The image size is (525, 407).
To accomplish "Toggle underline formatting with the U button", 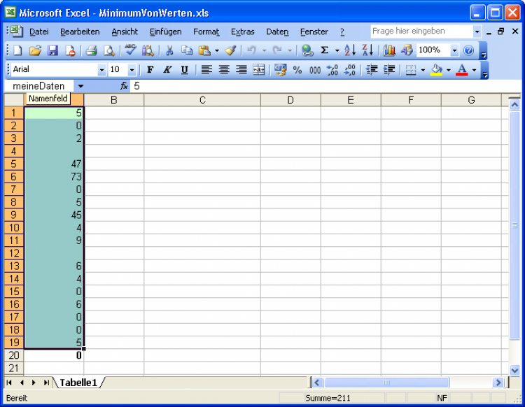I will [x=185, y=70].
